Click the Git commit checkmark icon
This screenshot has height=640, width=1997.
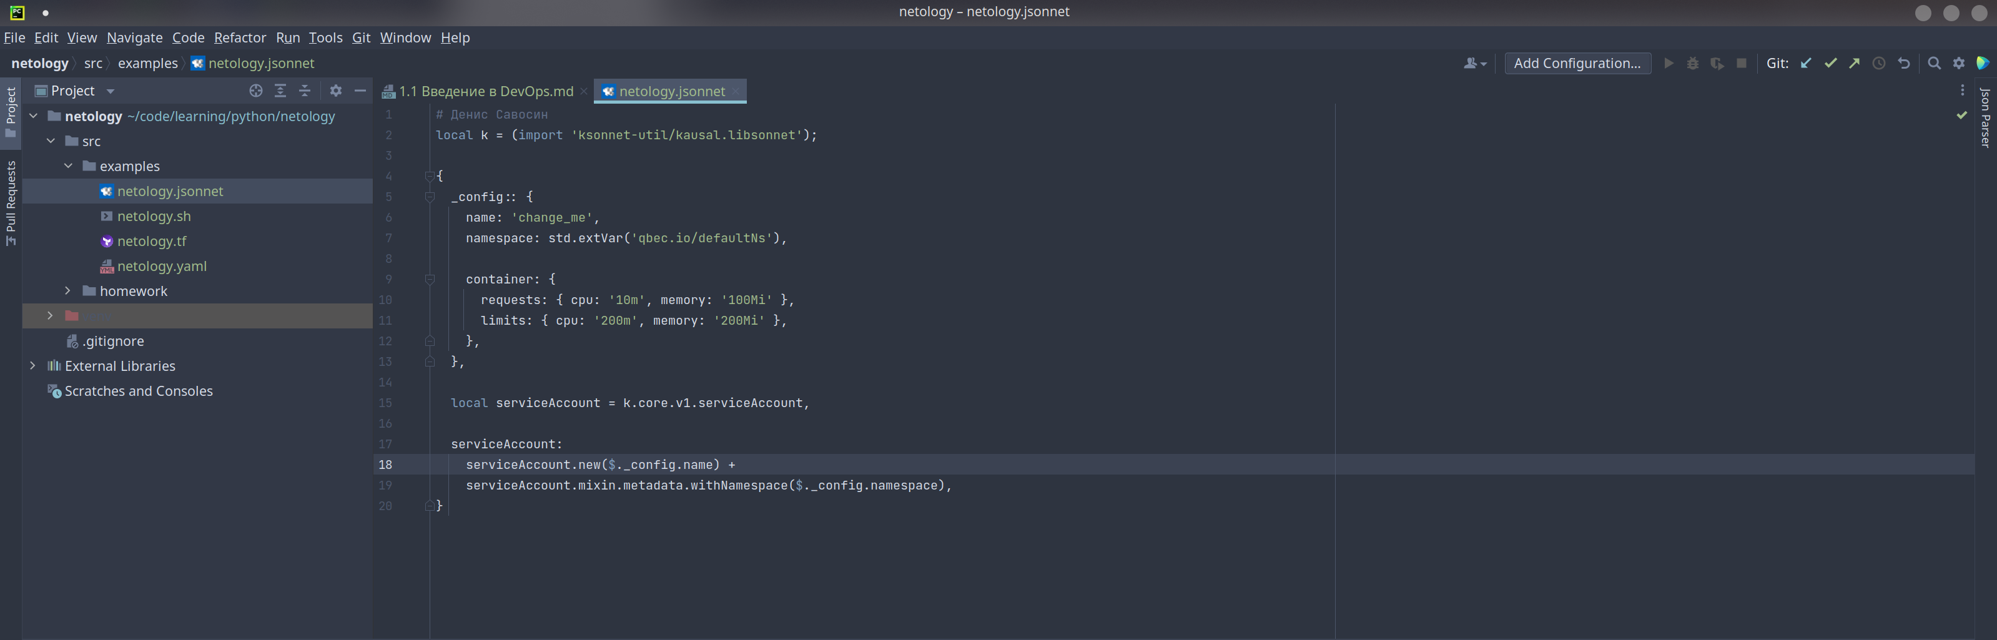(1830, 64)
